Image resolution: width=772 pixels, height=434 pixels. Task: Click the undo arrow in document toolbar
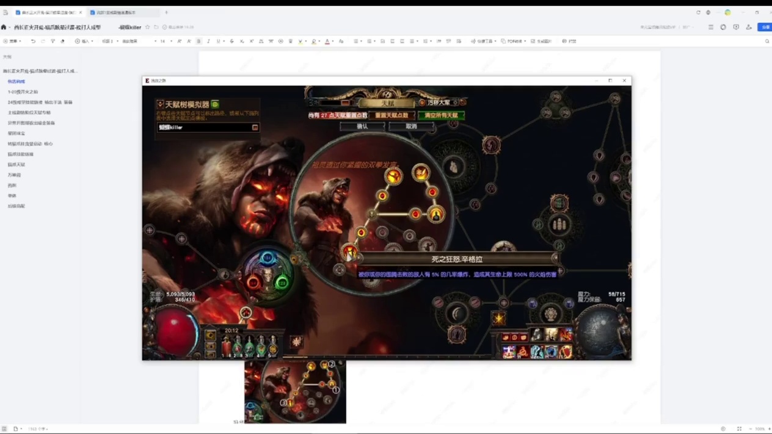click(33, 42)
